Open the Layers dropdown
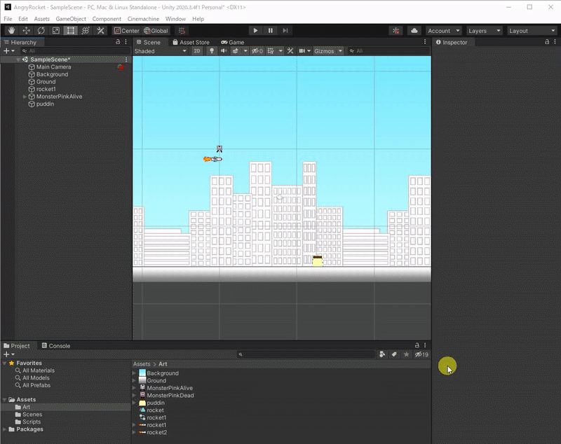Image resolution: width=561 pixels, height=444 pixels. 485,31
